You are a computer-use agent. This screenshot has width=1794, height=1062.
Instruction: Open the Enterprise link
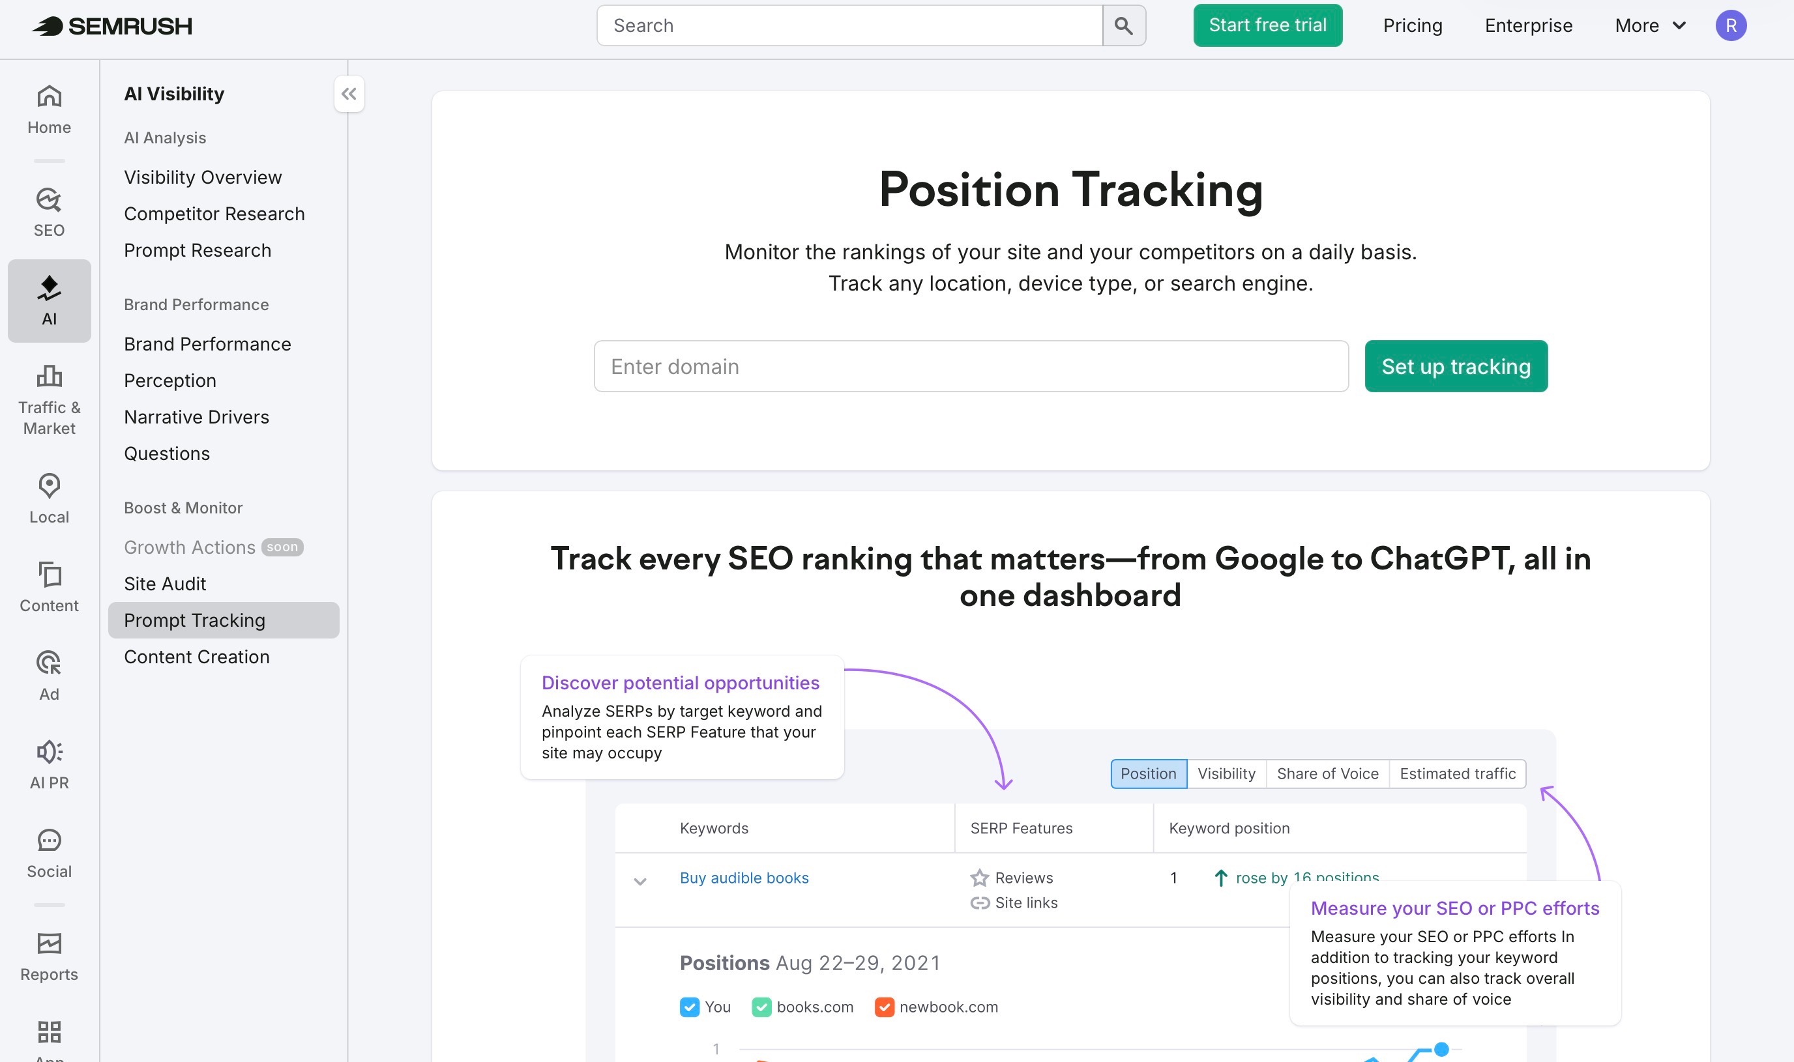(1529, 26)
